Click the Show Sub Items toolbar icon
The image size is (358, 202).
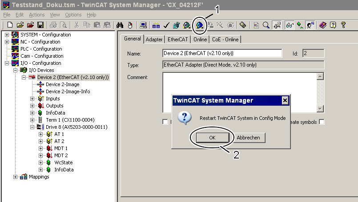point(277,25)
